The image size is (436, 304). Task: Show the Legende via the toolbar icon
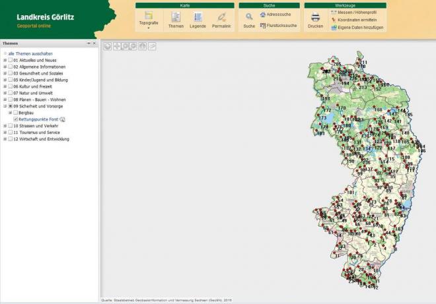[x=198, y=17]
